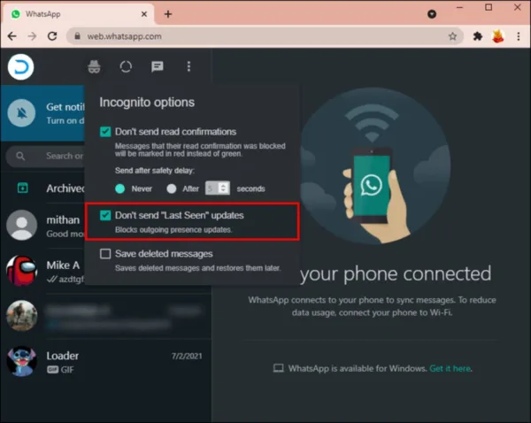This screenshot has width=531, height=423.
Task: Open the Chrome extensions puzzle icon
Action: click(478, 36)
